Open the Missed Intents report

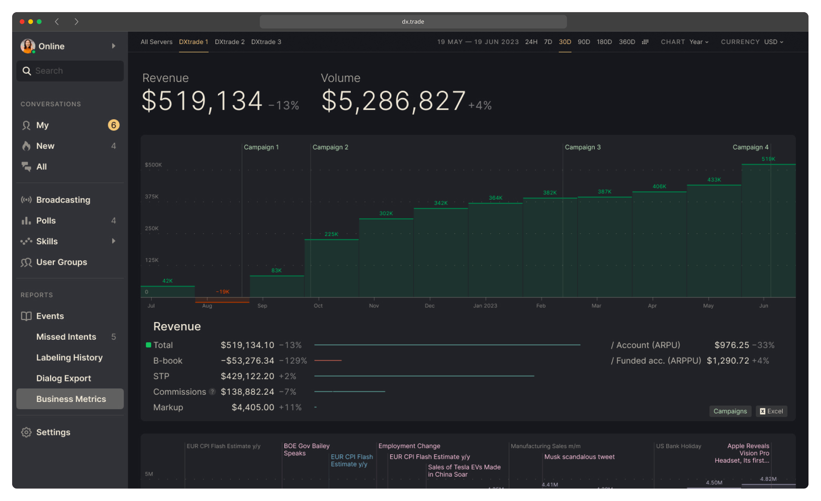coord(66,337)
